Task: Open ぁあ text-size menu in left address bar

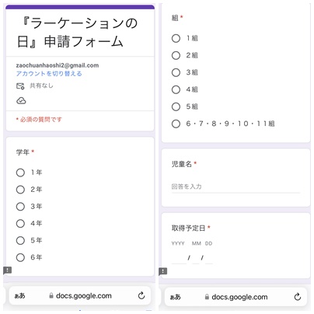Action: (19, 295)
